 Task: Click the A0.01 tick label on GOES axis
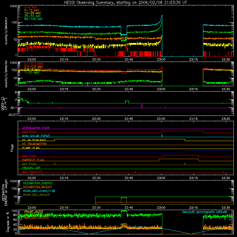[x=12, y=115]
